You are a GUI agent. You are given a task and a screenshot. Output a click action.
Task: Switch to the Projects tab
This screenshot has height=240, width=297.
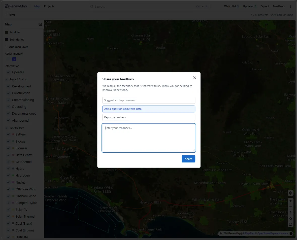pyautogui.click(x=49, y=6)
